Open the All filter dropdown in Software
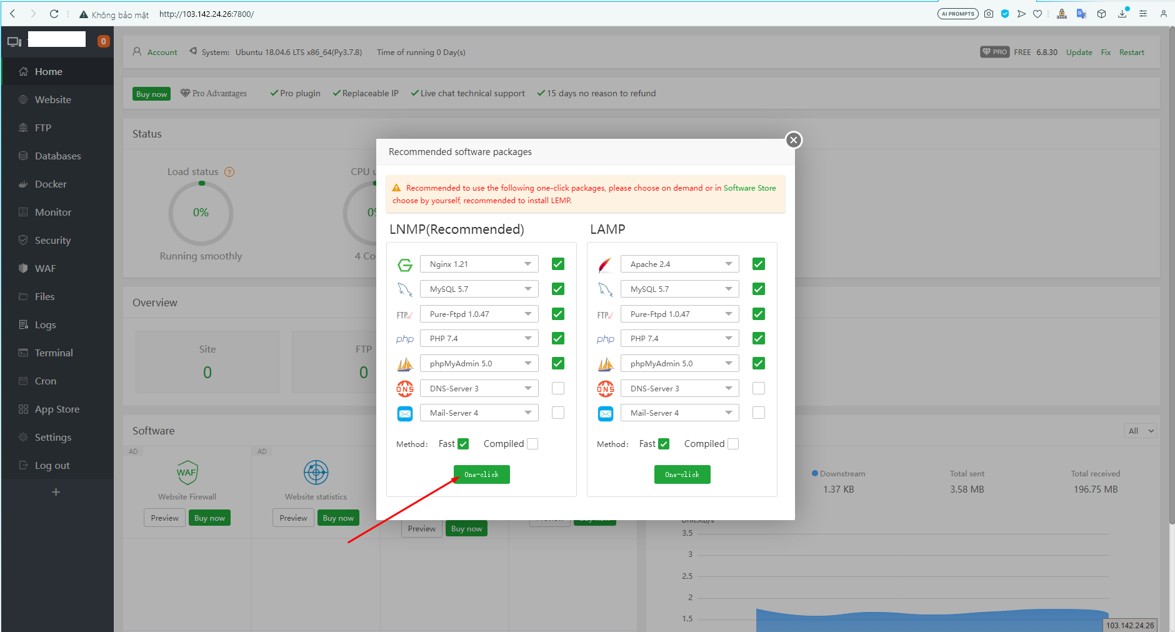The image size is (1175, 632). point(1141,431)
